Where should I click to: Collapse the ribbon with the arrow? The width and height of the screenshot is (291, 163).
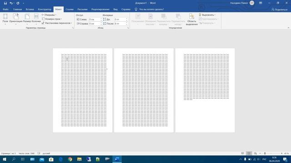click(288, 28)
